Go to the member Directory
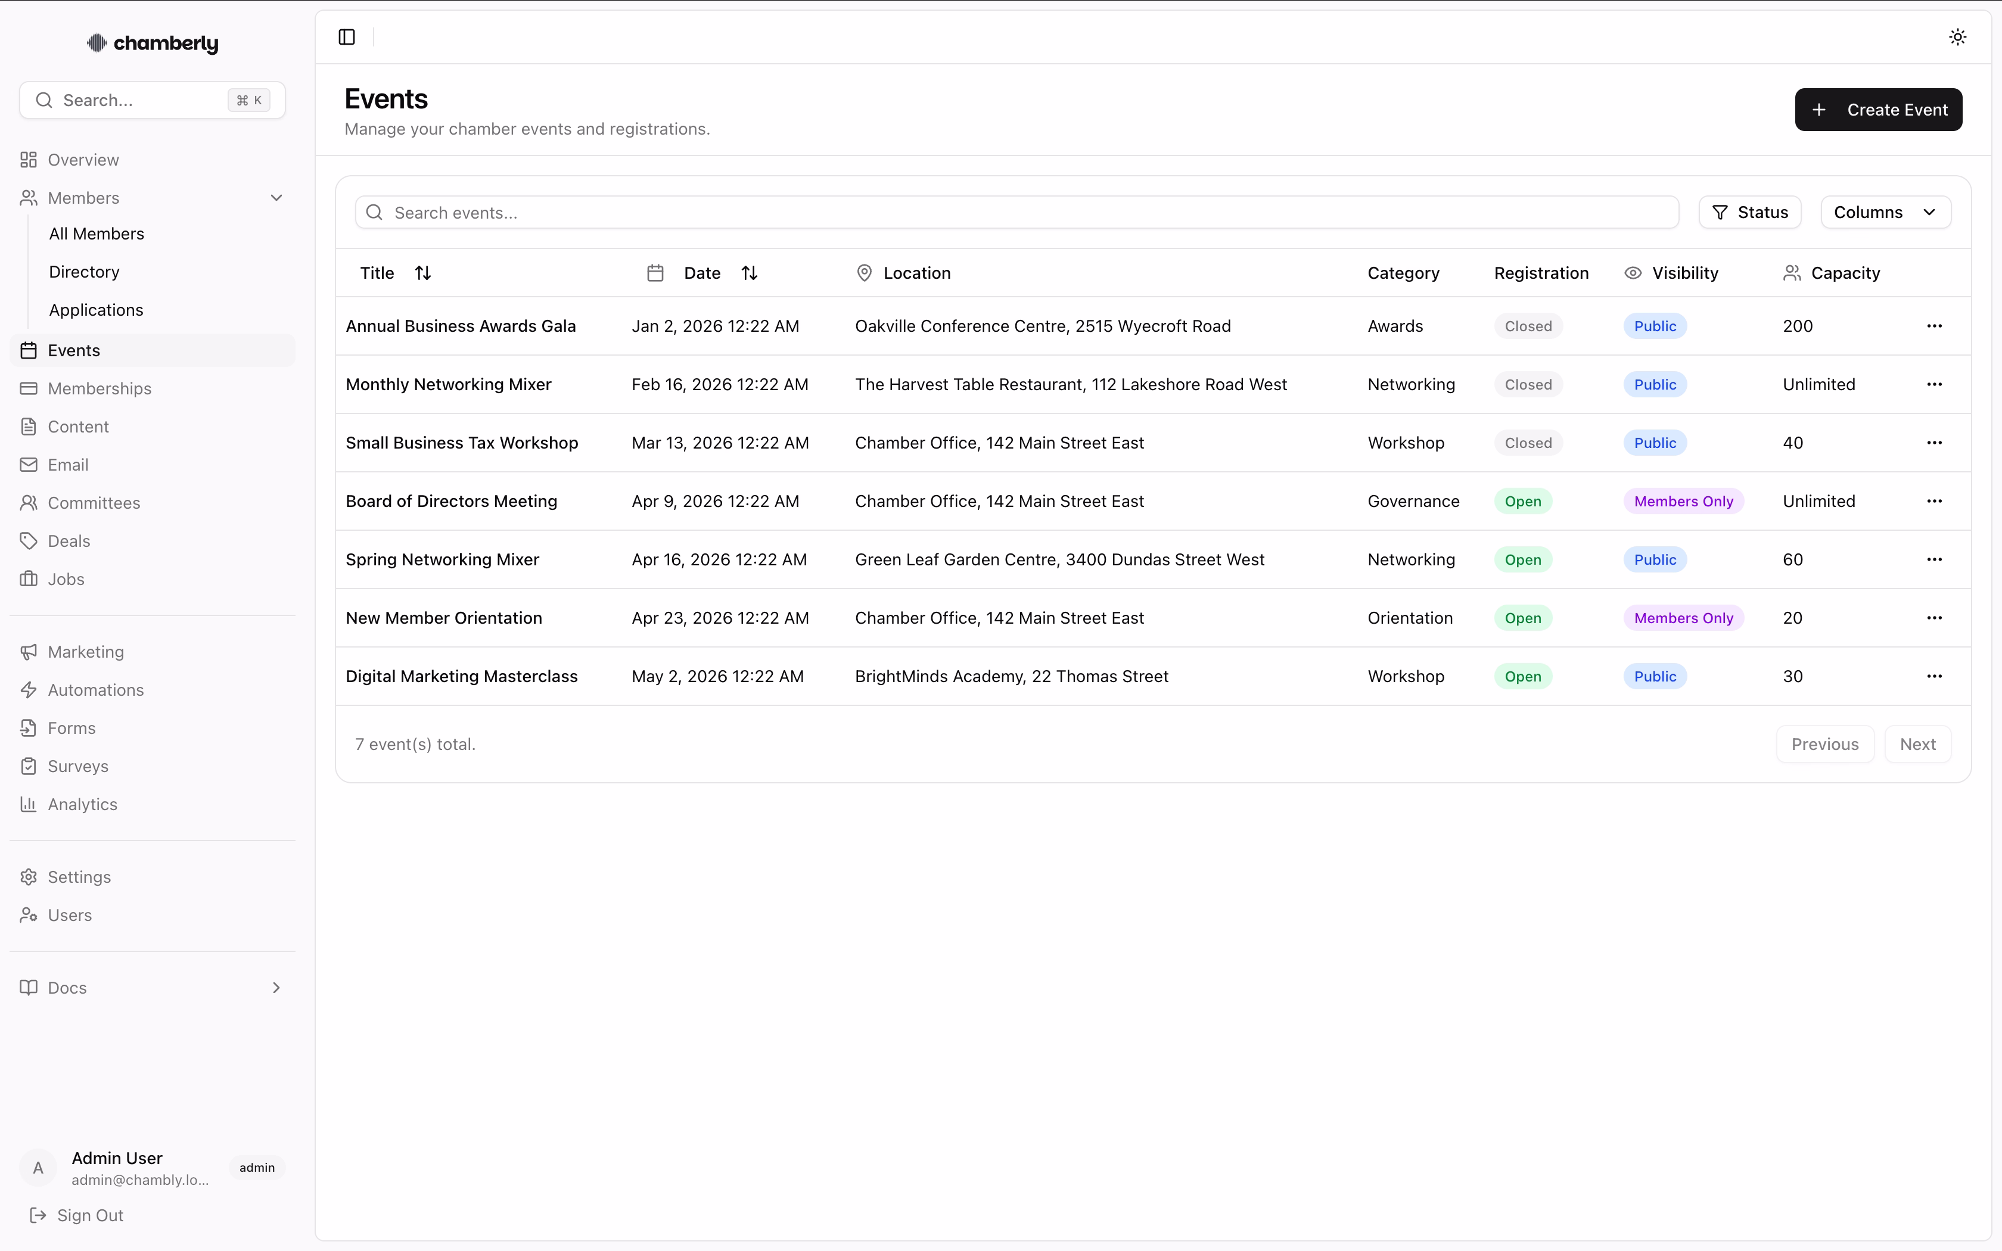 point(85,272)
